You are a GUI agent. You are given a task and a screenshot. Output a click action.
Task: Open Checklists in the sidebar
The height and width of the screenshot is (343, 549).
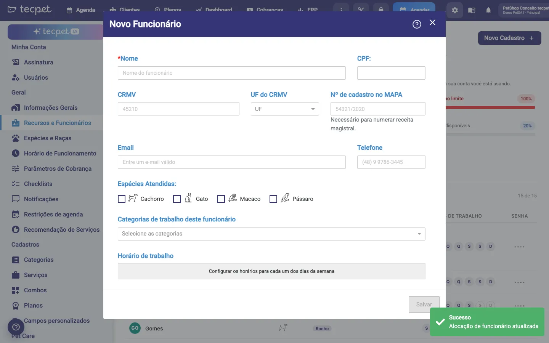(38, 184)
